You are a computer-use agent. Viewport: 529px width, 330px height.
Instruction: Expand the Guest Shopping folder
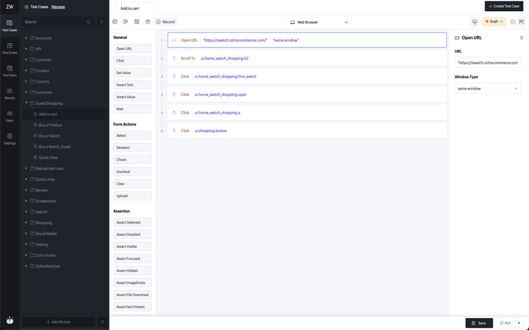(x=26, y=103)
